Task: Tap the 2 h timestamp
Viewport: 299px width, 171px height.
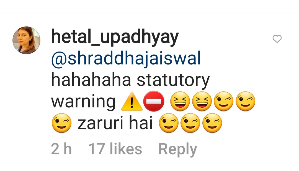Action: click(61, 149)
